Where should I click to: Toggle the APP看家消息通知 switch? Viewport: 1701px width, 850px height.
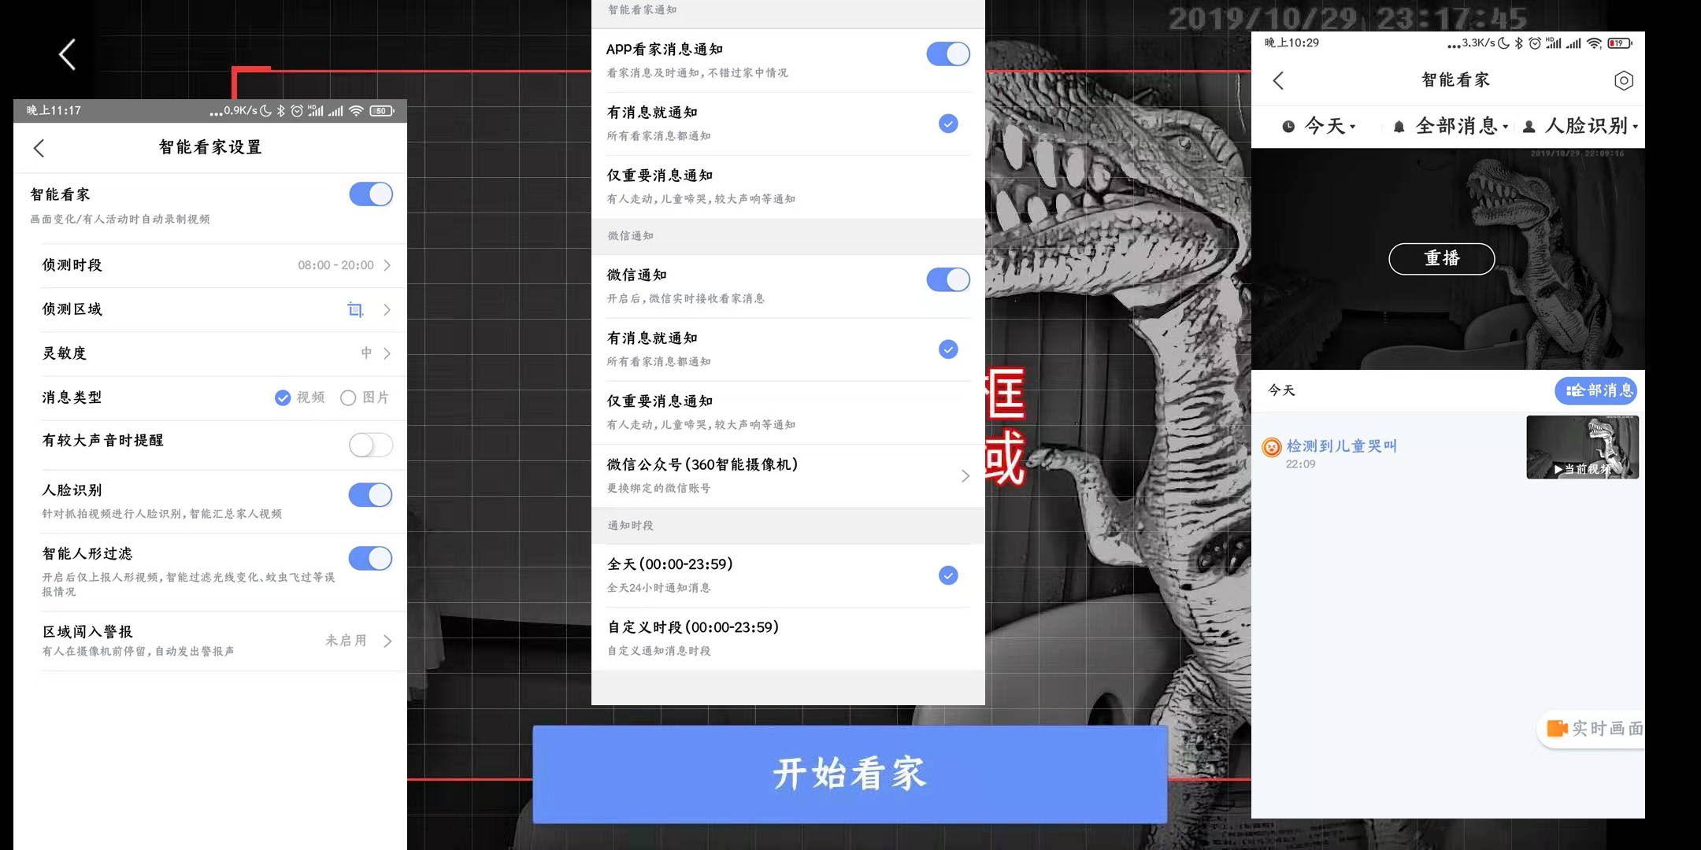948,54
